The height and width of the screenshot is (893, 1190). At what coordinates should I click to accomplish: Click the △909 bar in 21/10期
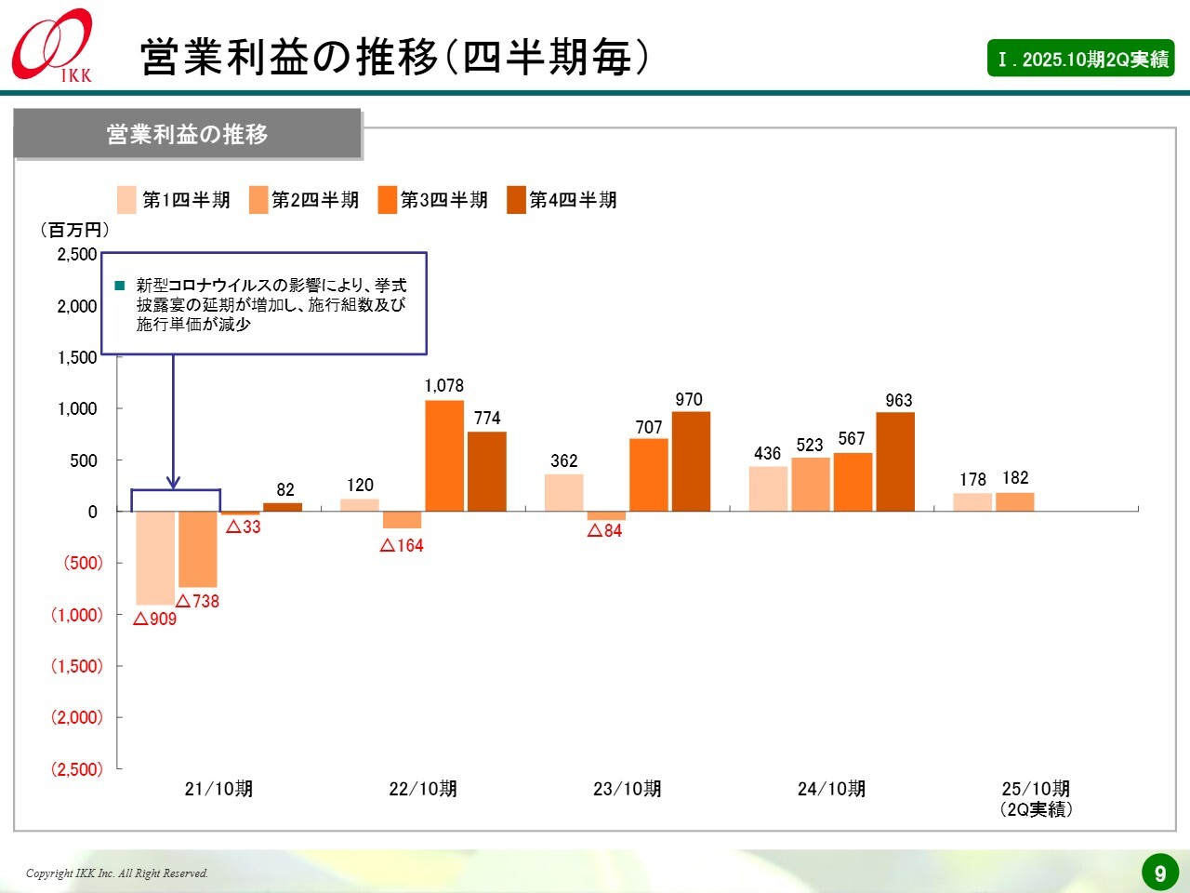click(x=155, y=558)
